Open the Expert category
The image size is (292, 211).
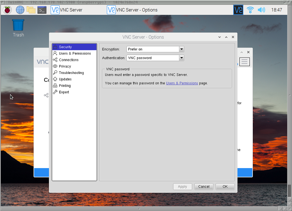(x=74, y=92)
